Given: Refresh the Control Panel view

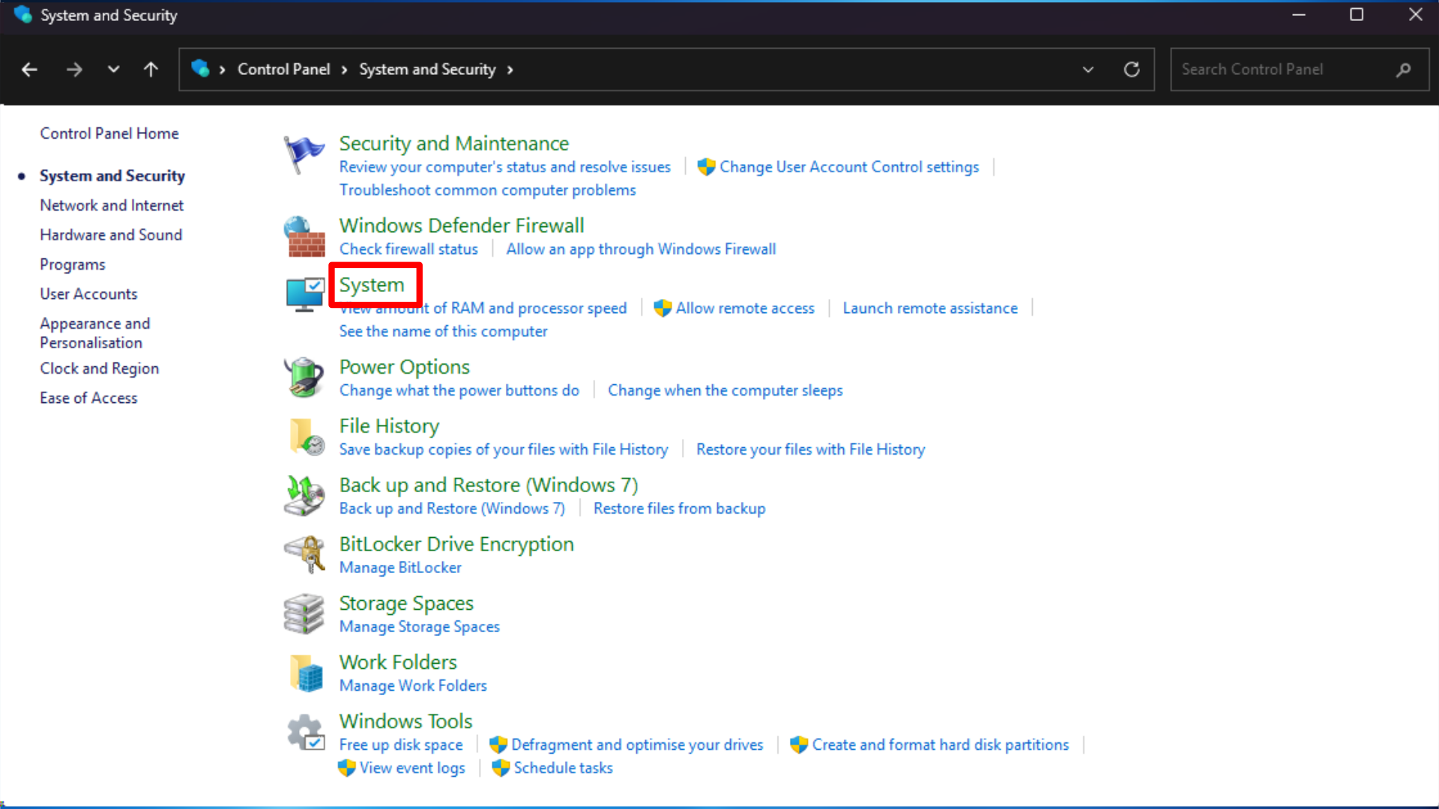Looking at the screenshot, I should click(x=1132, y=70).
